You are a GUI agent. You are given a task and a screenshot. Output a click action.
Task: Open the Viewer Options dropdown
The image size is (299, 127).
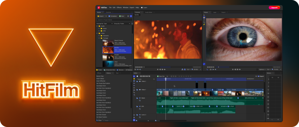(262, 69)
